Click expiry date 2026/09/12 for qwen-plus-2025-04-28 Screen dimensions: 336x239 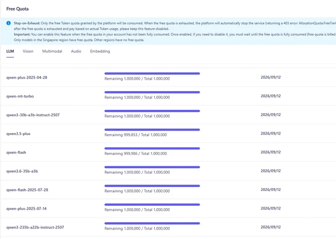[271, 77]
